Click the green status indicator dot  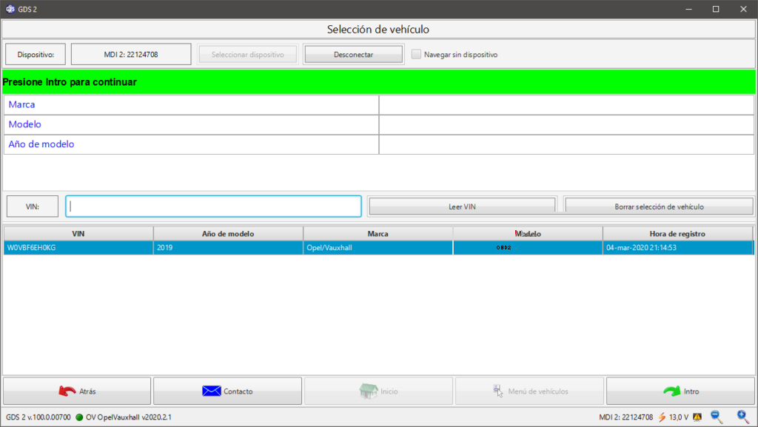point(79,417)
